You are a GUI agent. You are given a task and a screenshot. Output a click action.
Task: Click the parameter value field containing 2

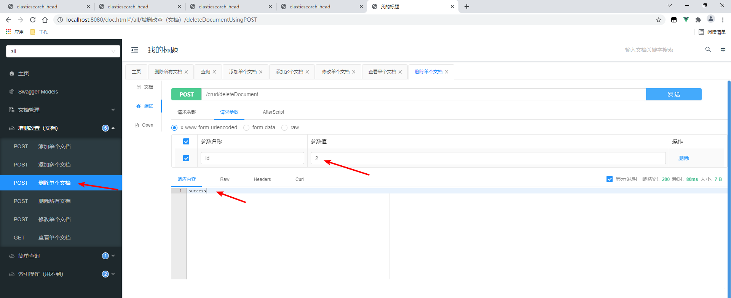click(x=488, y=158)
